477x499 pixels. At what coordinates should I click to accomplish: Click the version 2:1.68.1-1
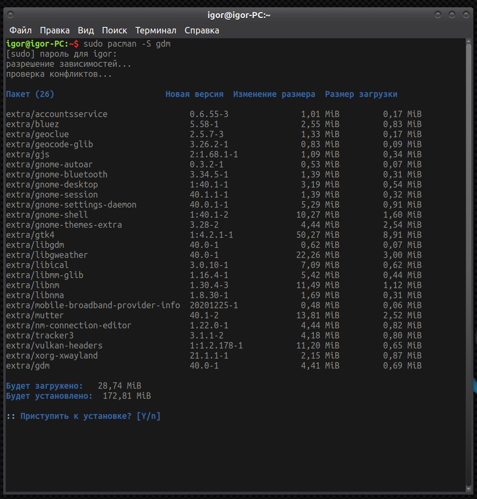tap(214, 155)
